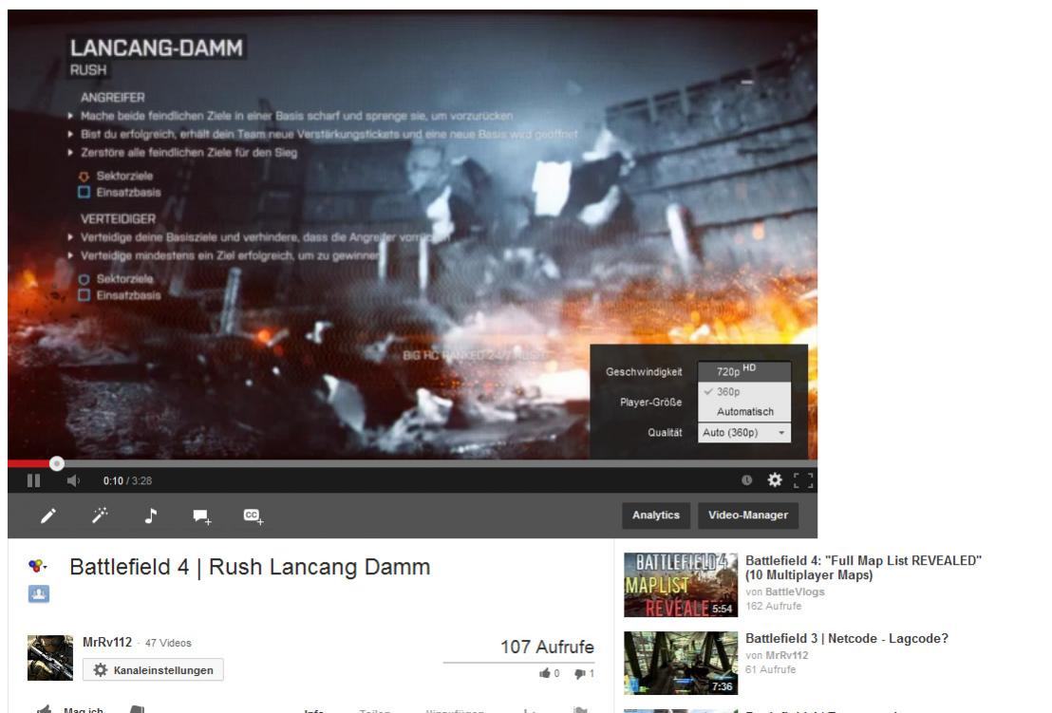
Task: Open the Qualität dropdown showing Auto (360p)
Action: [x=744, y=433]
